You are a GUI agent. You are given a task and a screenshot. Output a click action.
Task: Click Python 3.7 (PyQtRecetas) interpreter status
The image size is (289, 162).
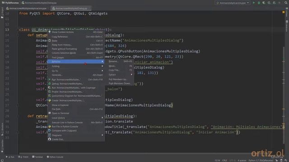pyautogui.click(x=261, y=160)
